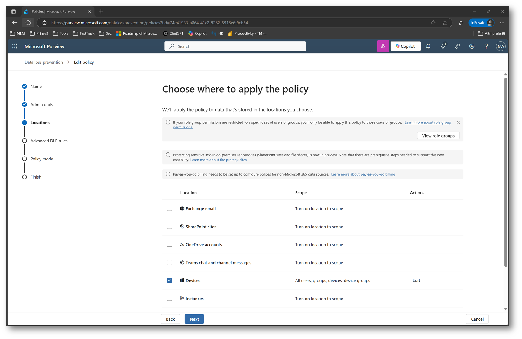Go to the Name step
Screen dimensions: 522x339
32,86
